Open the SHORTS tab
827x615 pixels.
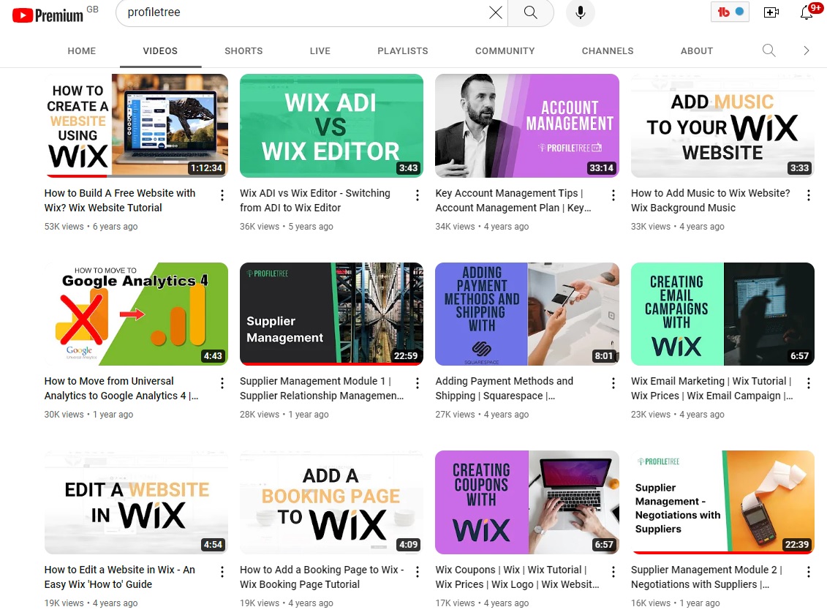pos(243,51)
